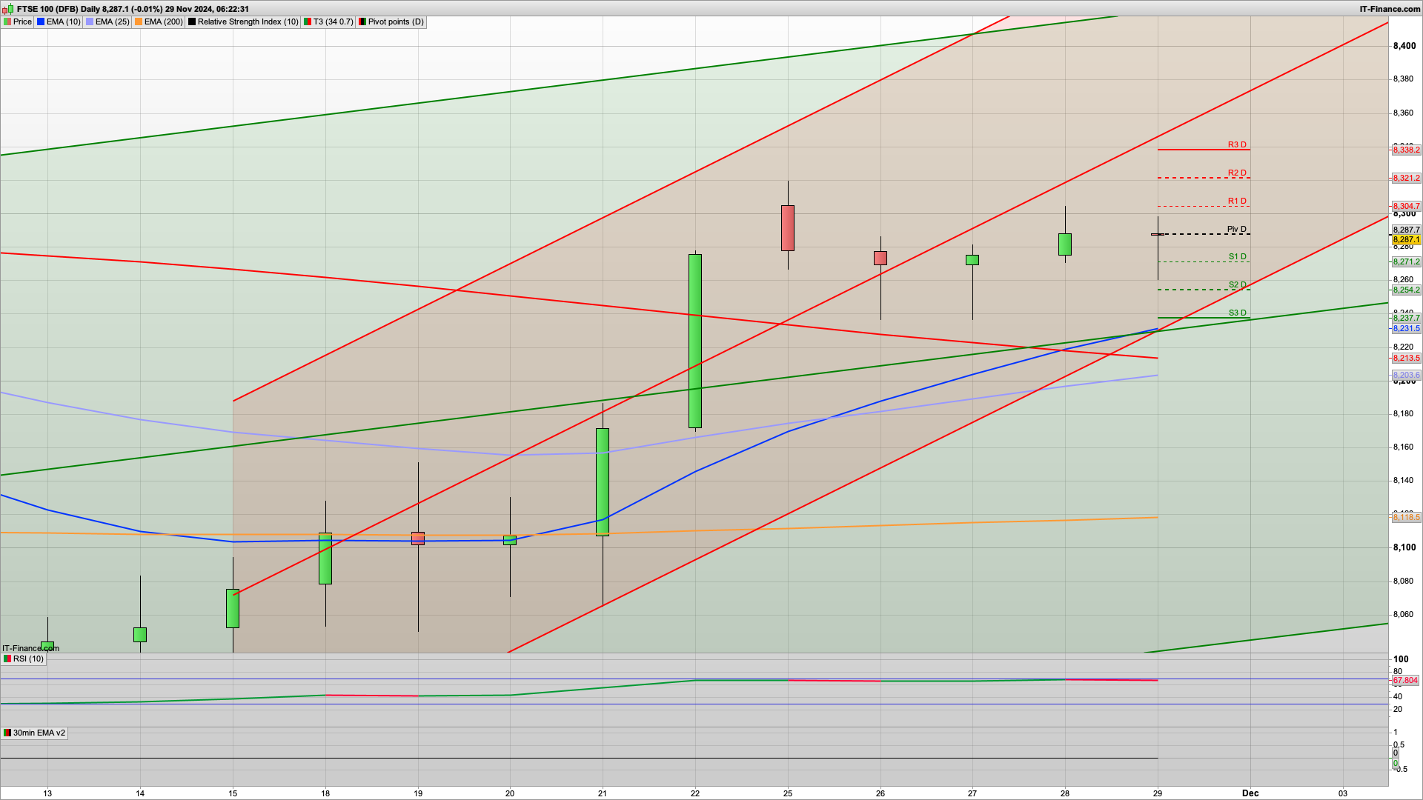Select the Relative Strength Index (10) legend label
Viewport: 1423px width, 800px height.
[x=248, y=22]
